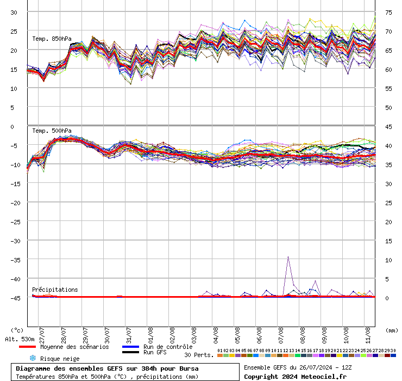Click the Temp. 850hPa chart label
Viewport: 402px width, 381px height.
(52, 39)
